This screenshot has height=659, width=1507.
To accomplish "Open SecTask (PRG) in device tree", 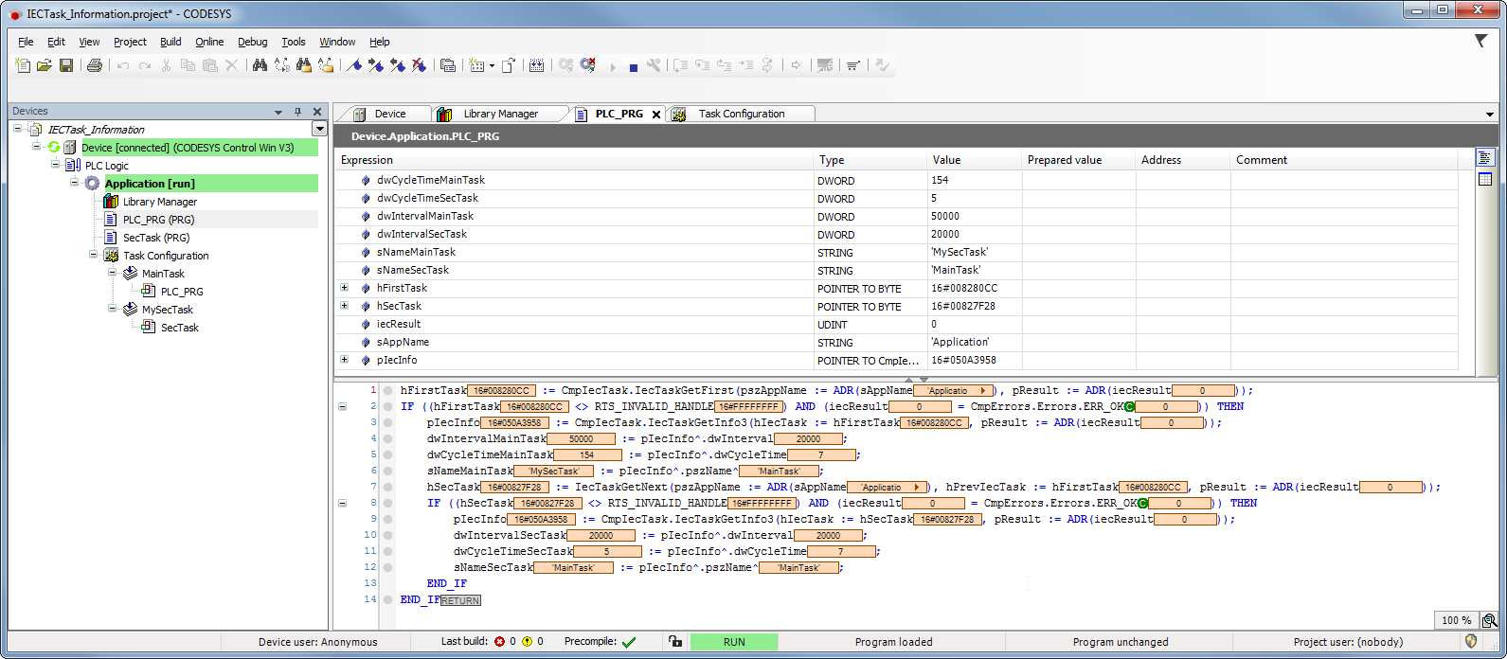I will click(155, 238).
